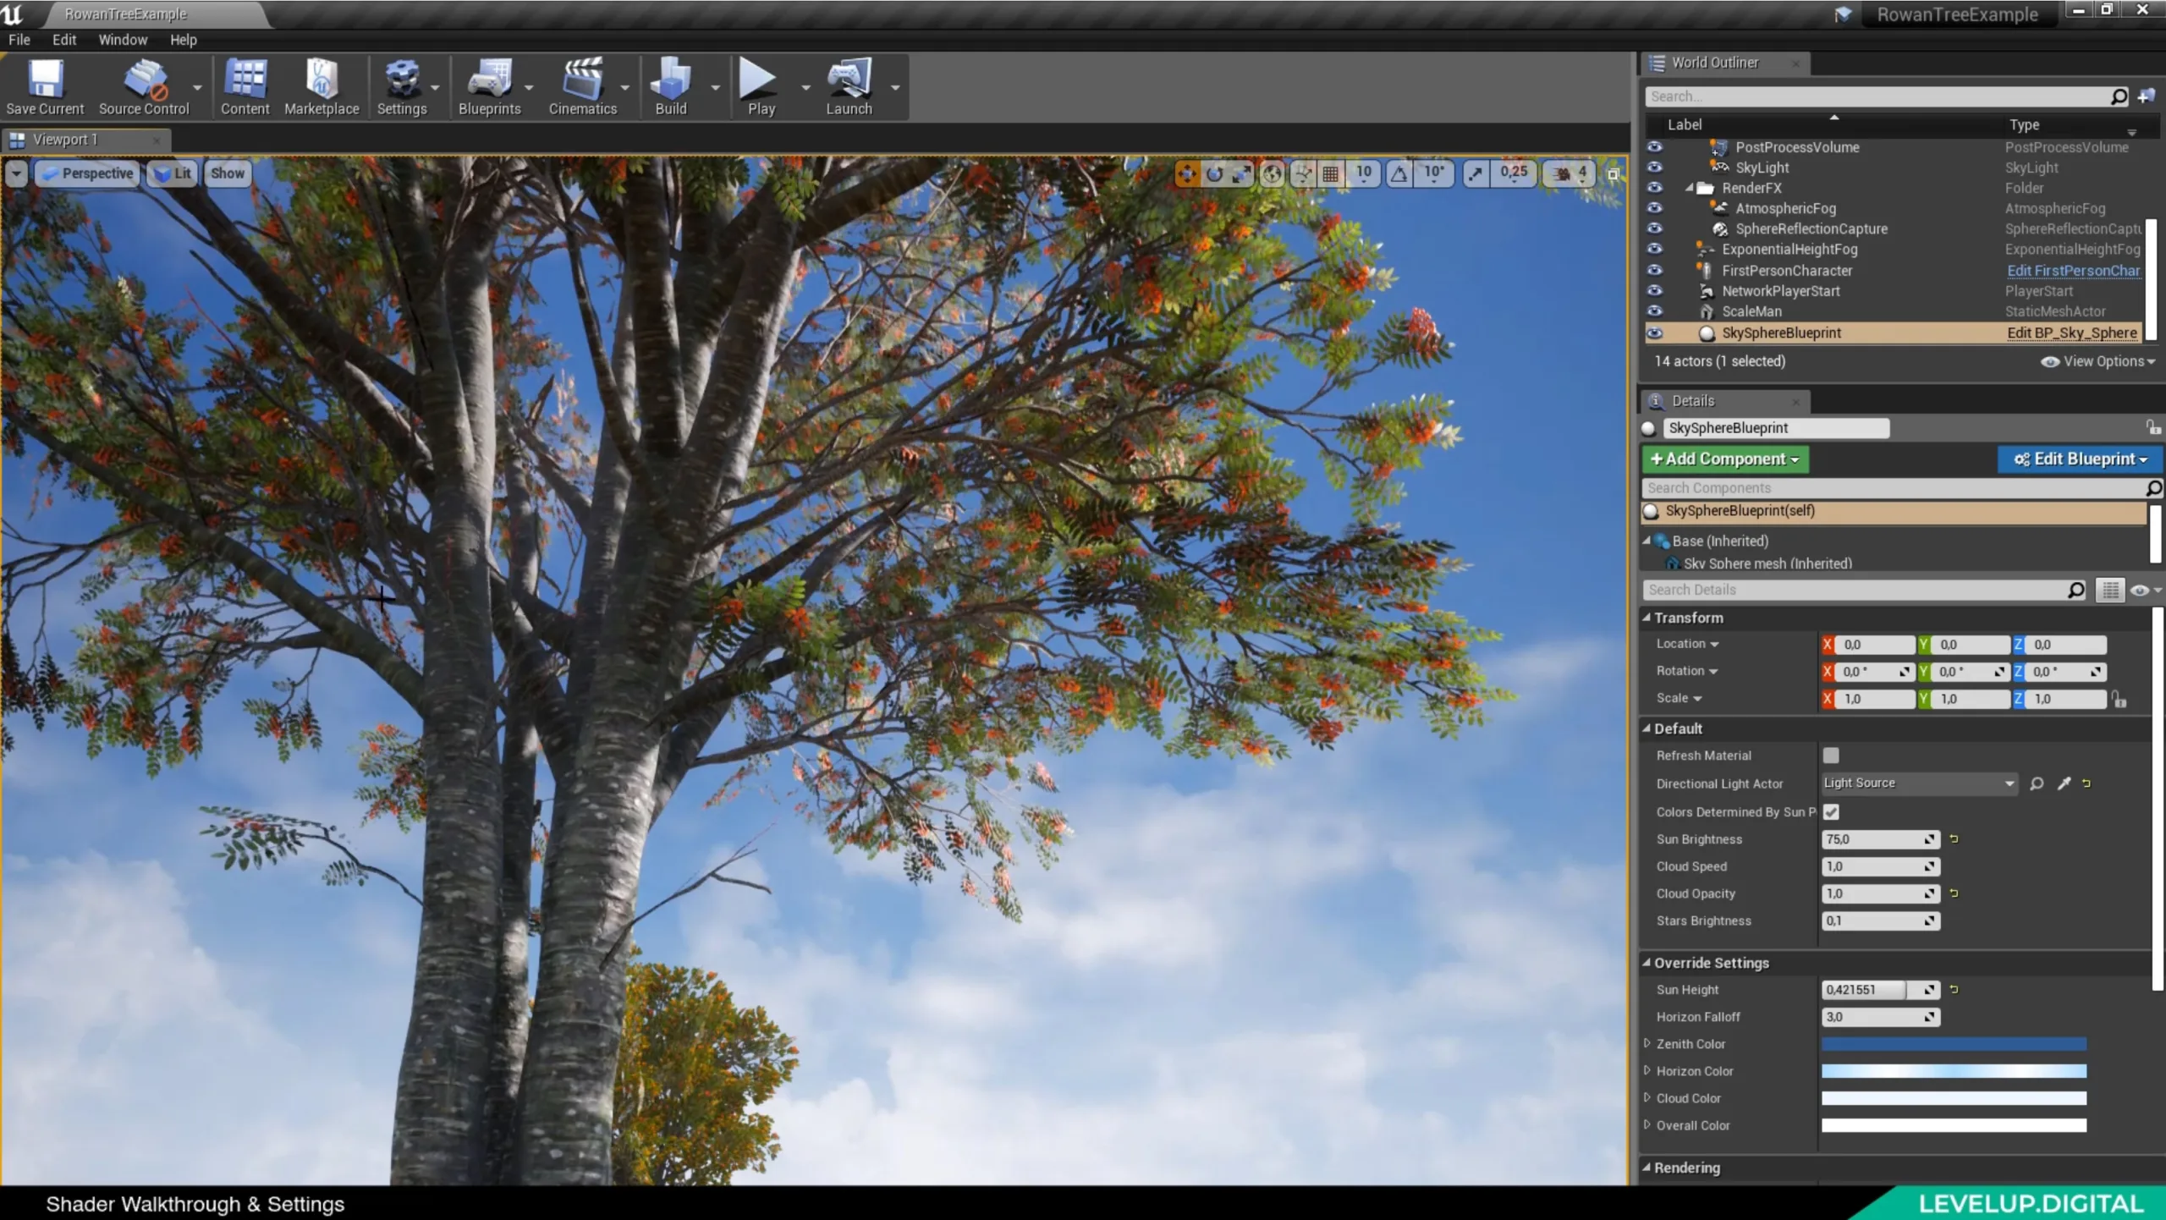Click the Blueprints toolbar icon
Image resolution: width=2166 pixels, height=1220 pixels.
(x=488, y=88)
